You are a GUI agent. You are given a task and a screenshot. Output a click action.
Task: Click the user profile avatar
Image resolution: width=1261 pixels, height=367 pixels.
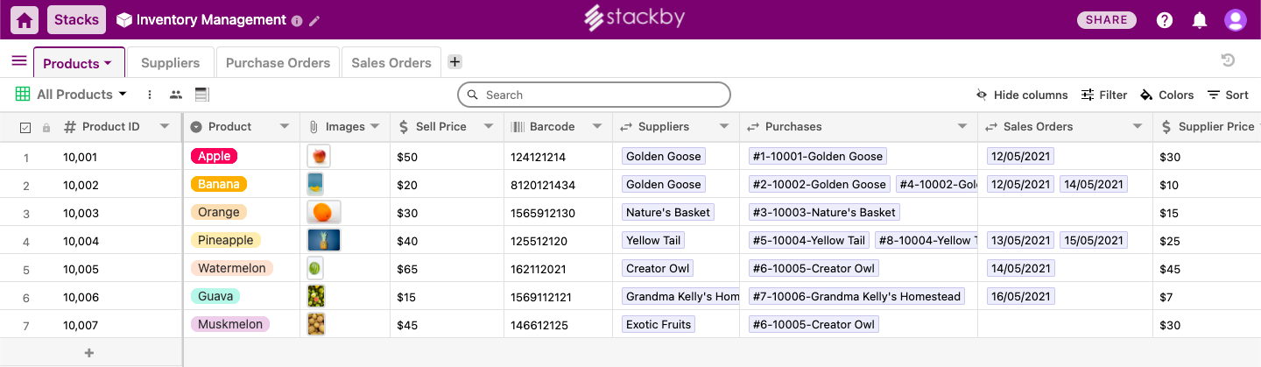point(1235,20)
